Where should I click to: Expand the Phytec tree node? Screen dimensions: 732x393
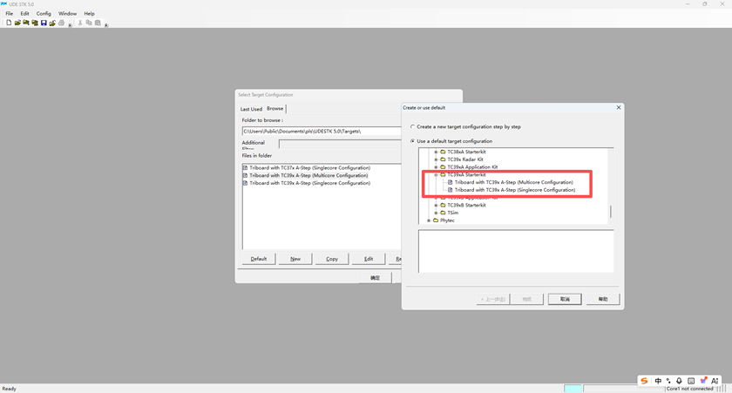429,220
